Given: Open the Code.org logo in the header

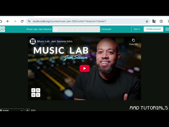Looking at the screenshot, I should (2, 29).
